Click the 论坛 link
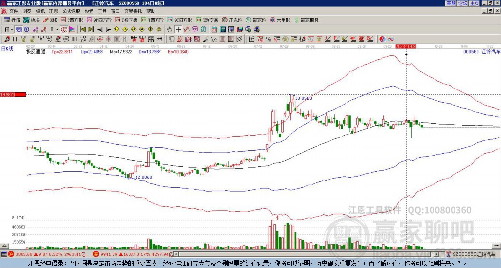Screen dimensions: 501x268 [462, 3]
